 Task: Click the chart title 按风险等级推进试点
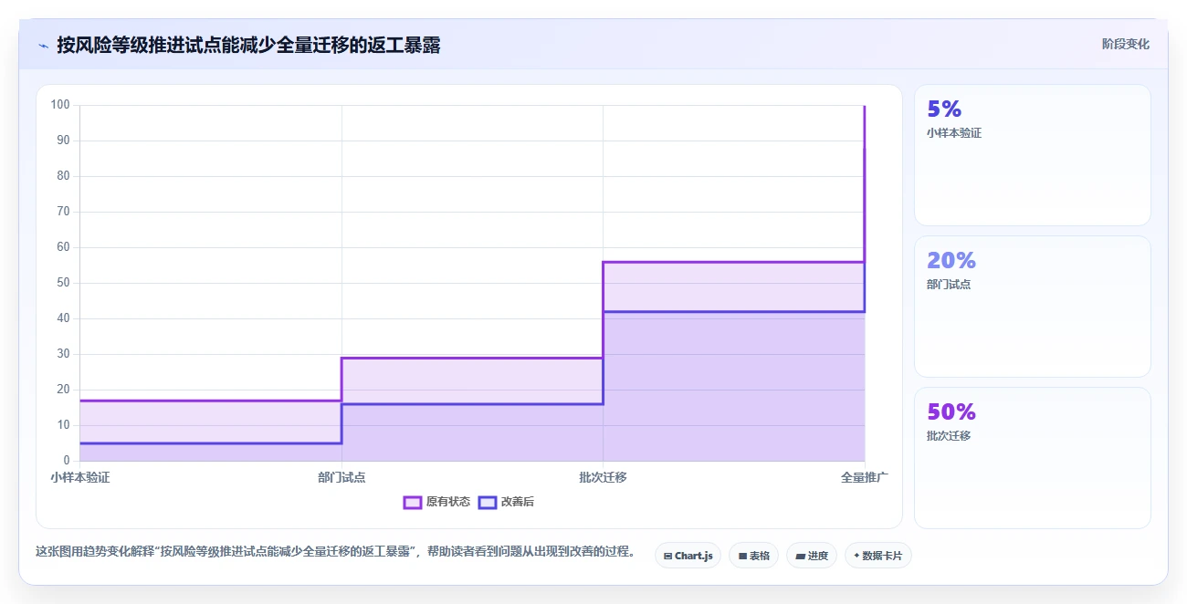coord(248,45)
